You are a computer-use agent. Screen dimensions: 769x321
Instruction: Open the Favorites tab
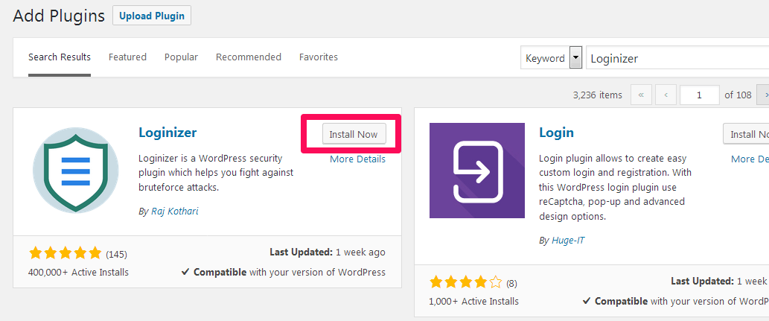click(319, 57)
